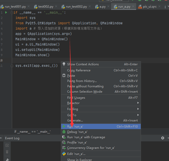Collapse the code fold marker at line 1
This screenshot has width=169, height=161.
tap(12, 13)
